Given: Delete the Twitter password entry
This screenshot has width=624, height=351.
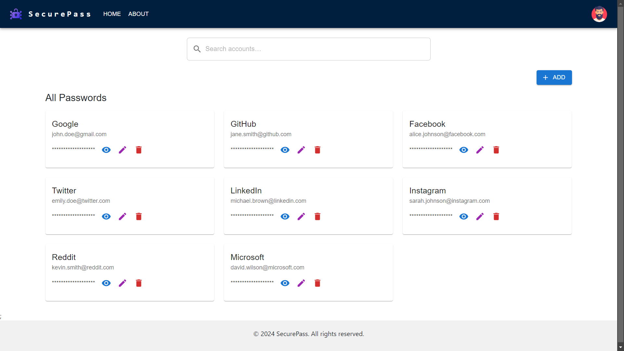Looking at the screenshot, I should tap(139, 216).
